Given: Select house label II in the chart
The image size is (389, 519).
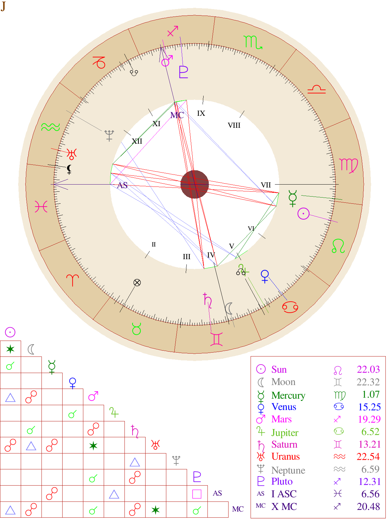Looking at the screenshot, I should [x=154, y=245].
